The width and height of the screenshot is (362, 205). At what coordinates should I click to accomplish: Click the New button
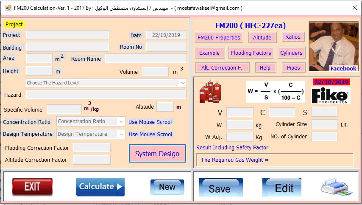(x=167, y=187)
